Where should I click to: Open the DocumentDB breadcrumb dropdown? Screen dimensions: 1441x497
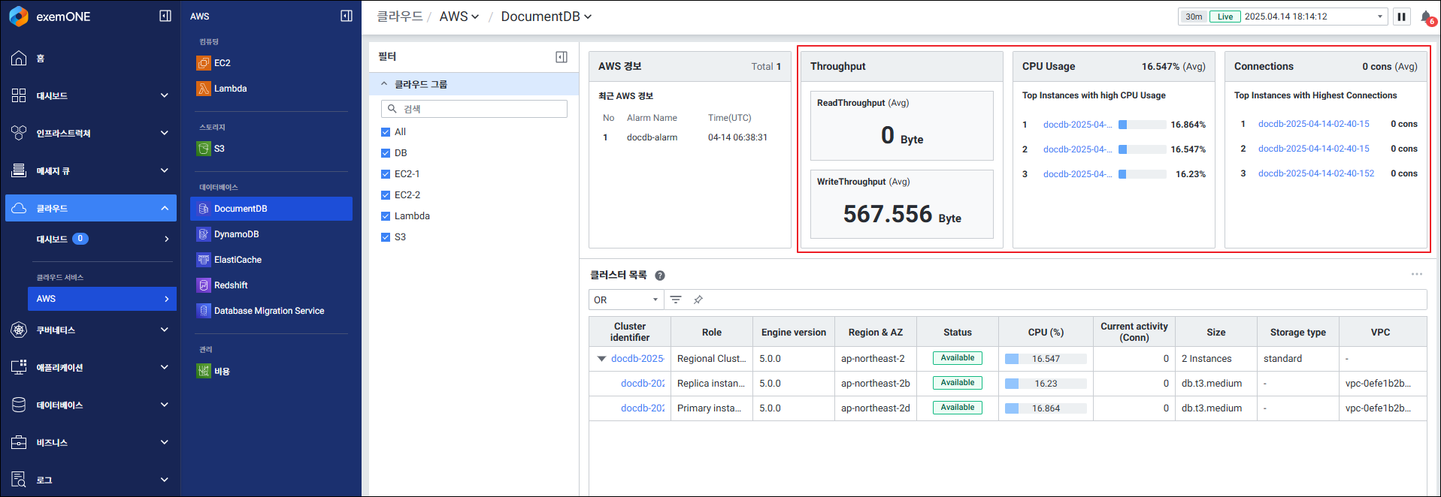[546, 17]
